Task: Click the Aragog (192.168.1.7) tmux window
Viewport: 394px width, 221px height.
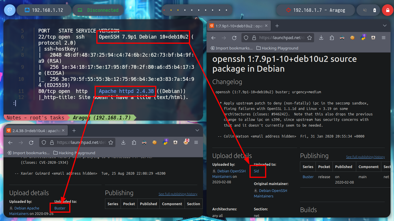Action: pos(102,117)
